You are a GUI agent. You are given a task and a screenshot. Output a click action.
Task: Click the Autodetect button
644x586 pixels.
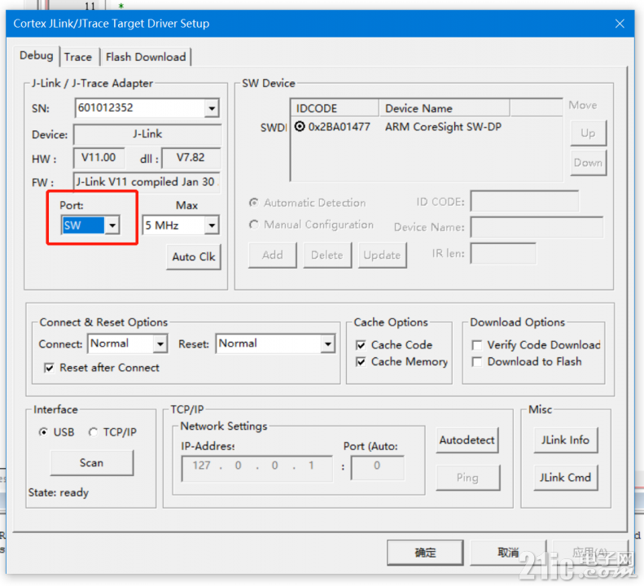coord(467,440)
